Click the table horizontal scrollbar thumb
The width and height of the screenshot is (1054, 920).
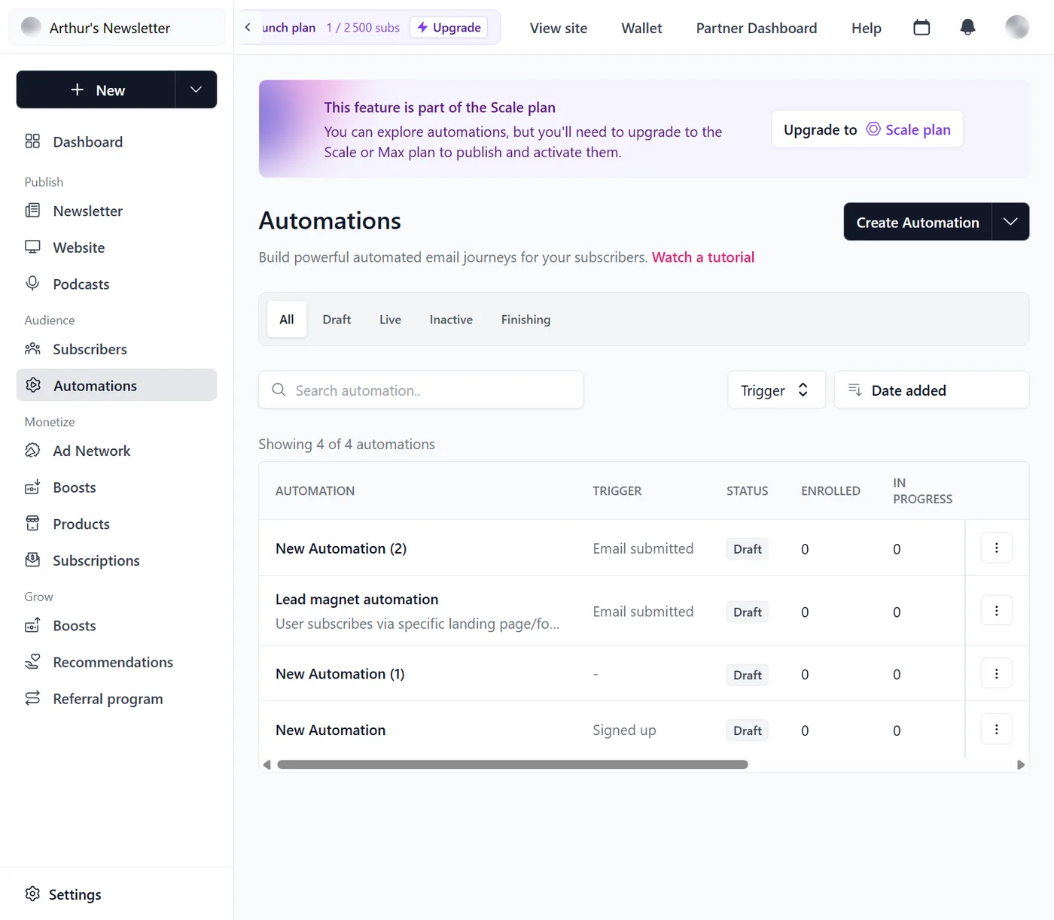(513, 764)
